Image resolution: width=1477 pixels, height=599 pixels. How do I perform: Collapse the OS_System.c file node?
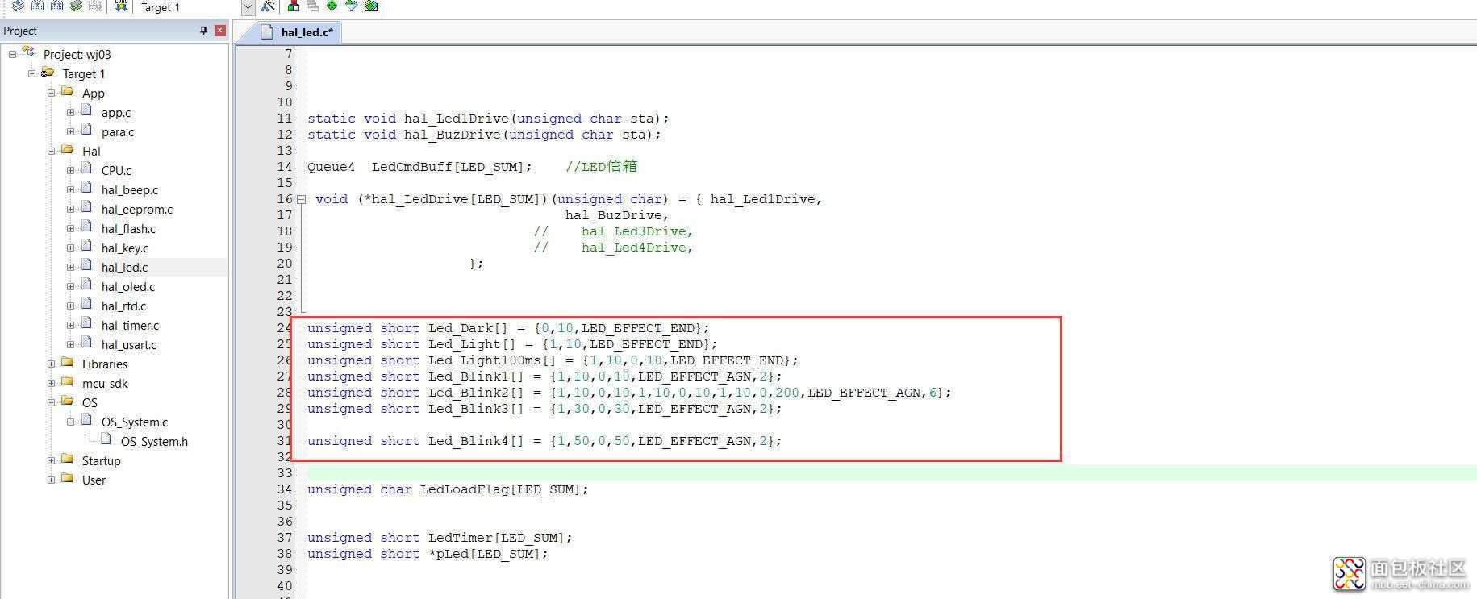pos(70,422)
